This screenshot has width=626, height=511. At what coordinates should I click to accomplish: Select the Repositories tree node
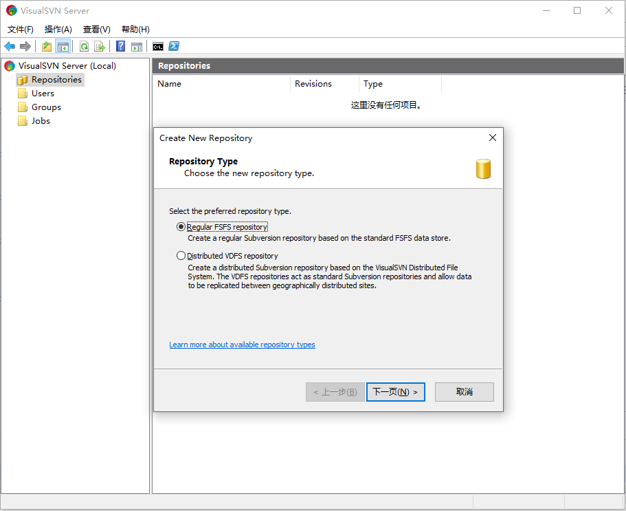pyautogui.click(x=56, y=80)
